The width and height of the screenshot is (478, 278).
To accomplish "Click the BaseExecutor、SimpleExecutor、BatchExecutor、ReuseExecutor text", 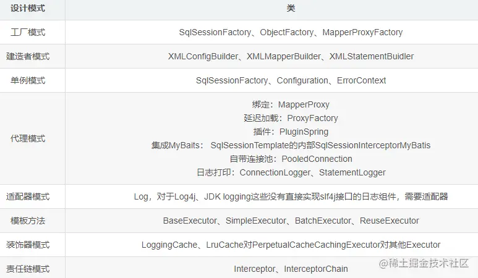I will tap(291, 221).
